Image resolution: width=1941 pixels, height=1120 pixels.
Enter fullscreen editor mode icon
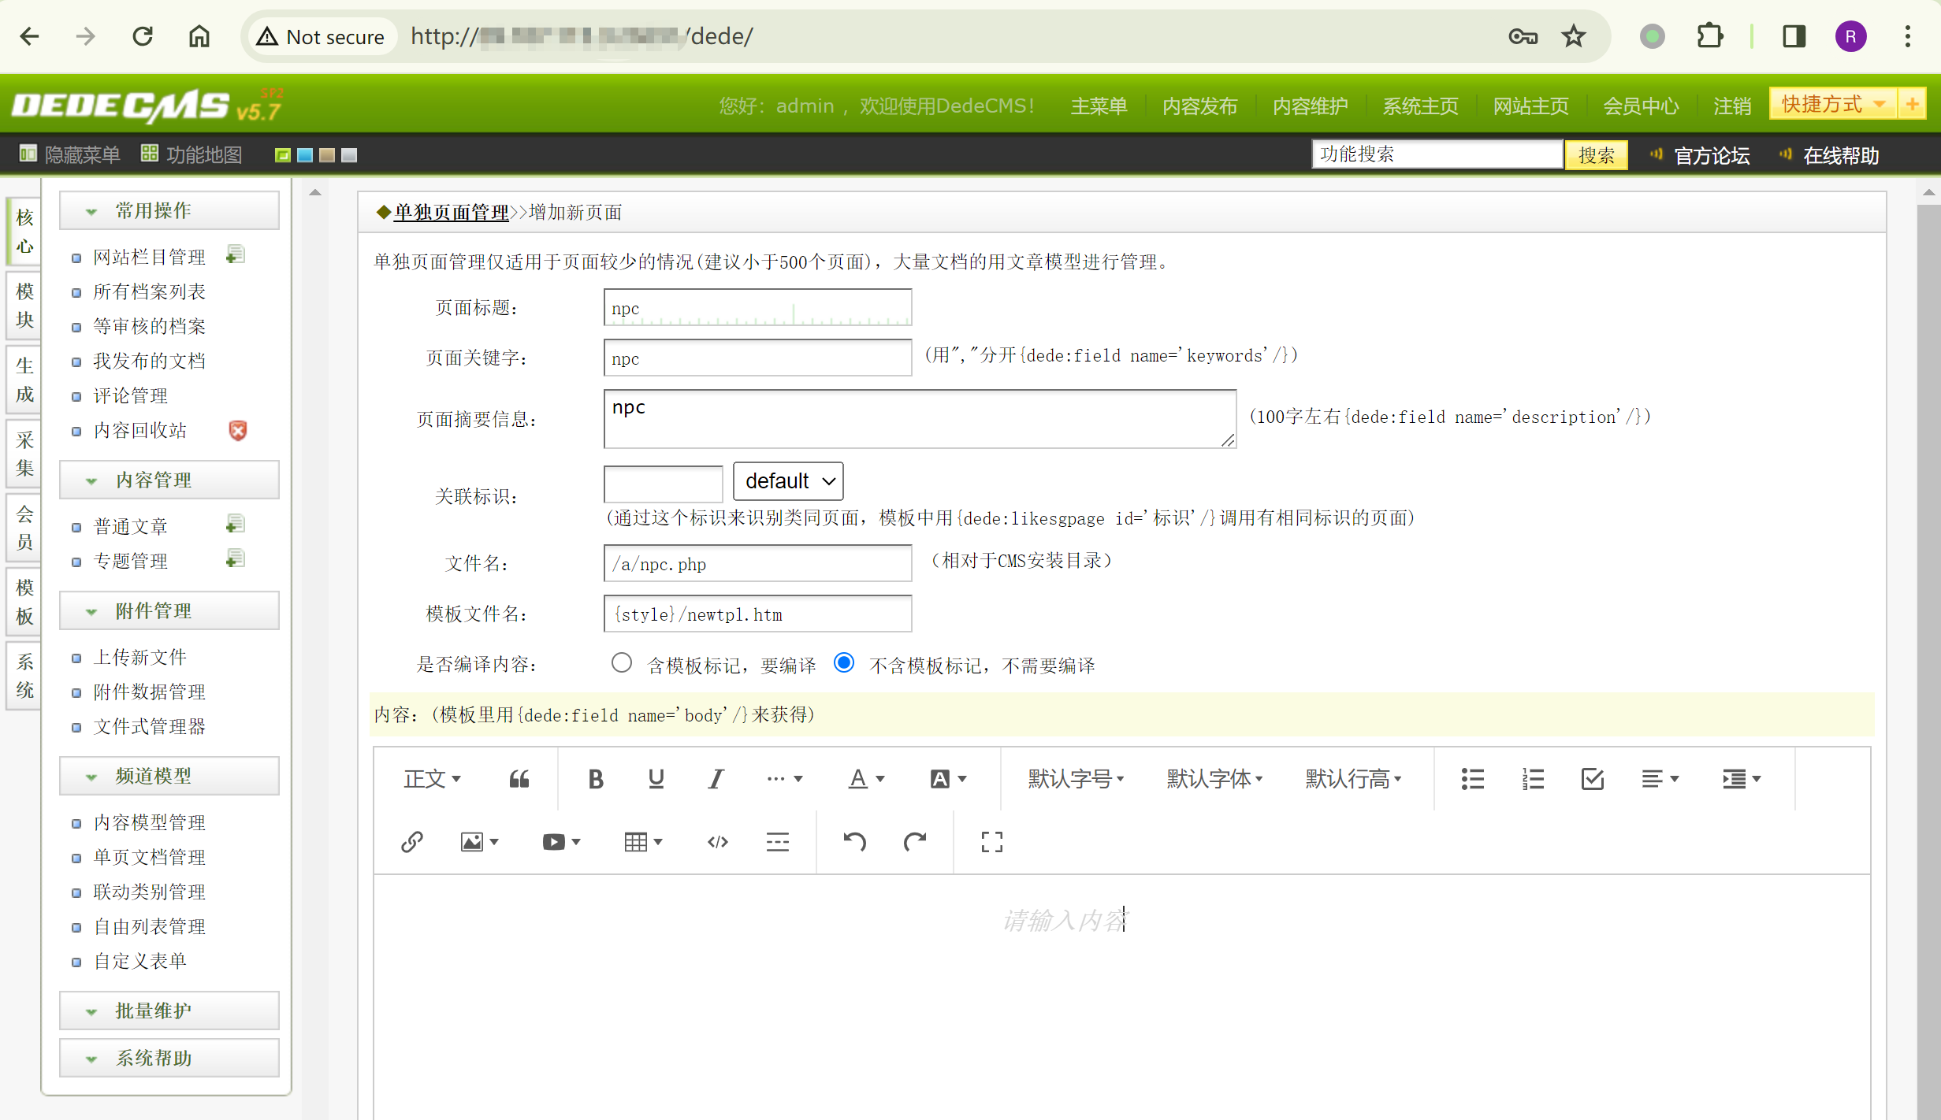(991, 842)
